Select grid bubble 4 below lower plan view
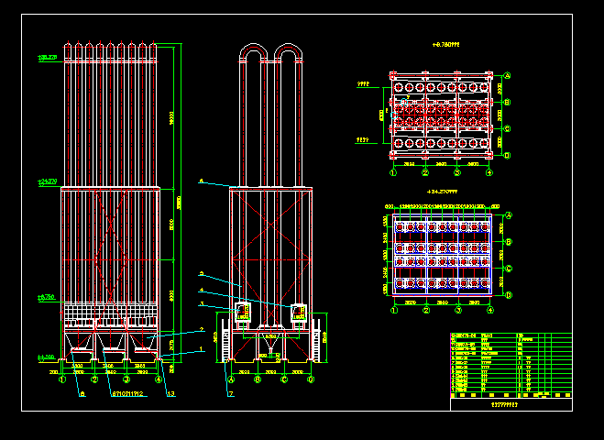604x440 pixels. (x=490, y=310)
